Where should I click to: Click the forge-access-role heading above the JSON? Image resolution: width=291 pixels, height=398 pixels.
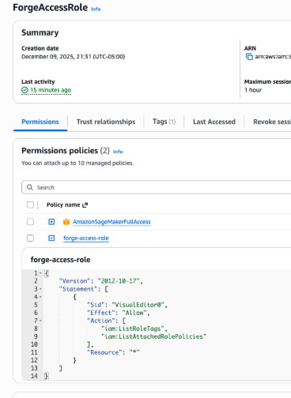[x=60, y=260]
